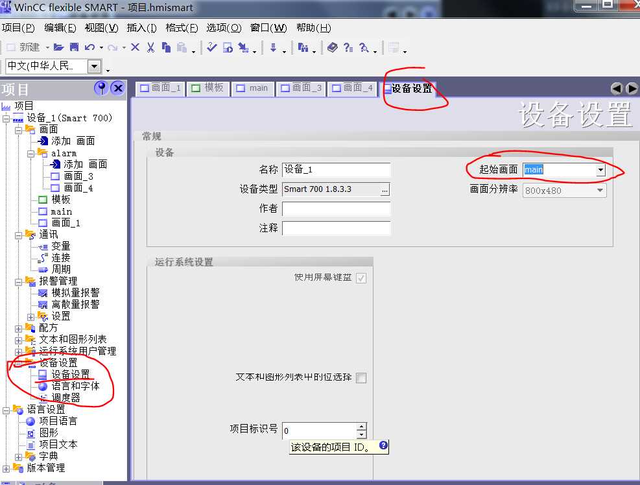Screen dimensions: 640x485
Task: Click the tooltip help question mark icon
Action: [383, 445]
